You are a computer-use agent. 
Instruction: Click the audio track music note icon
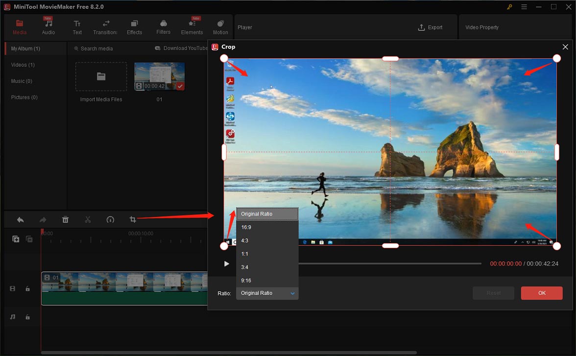coord(13,317)
